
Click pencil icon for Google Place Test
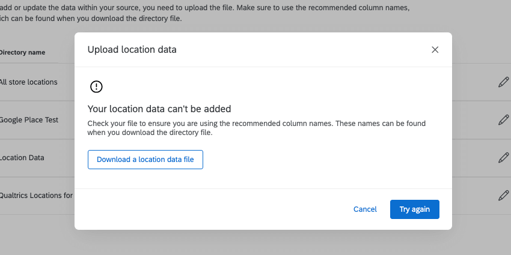pos(504,120)
